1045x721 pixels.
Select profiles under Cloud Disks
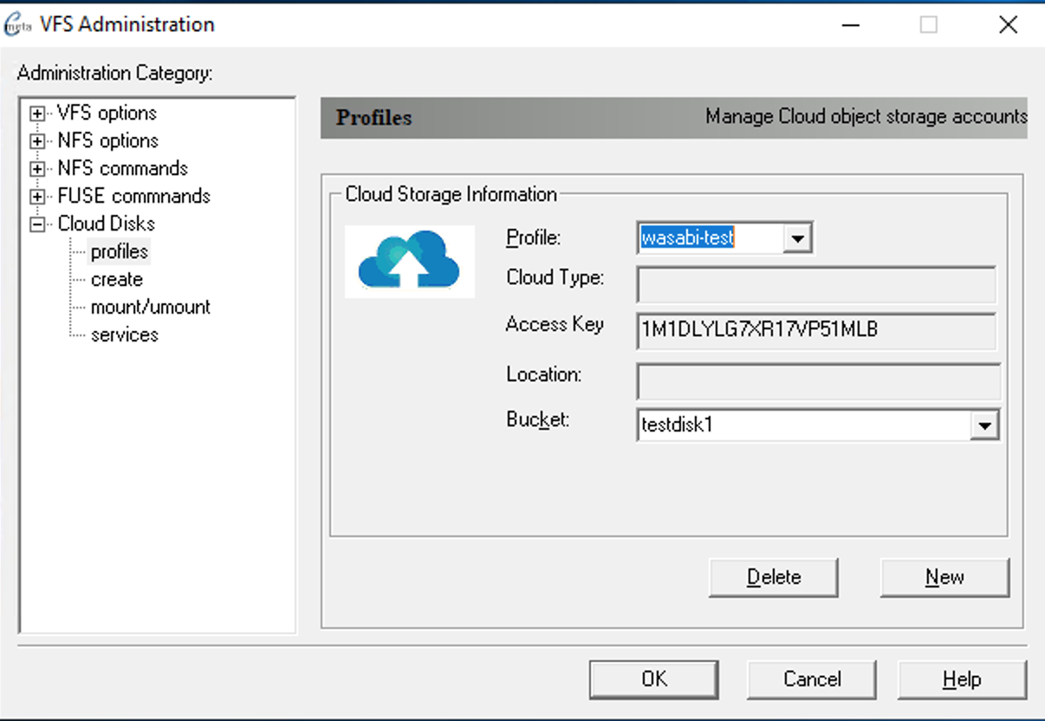[x=120, y=252]
